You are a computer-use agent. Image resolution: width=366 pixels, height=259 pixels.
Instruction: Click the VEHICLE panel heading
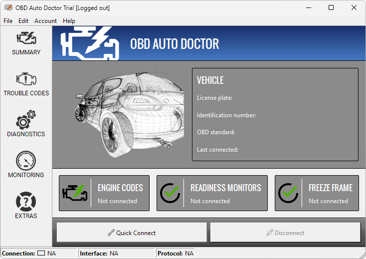(210, 80)
